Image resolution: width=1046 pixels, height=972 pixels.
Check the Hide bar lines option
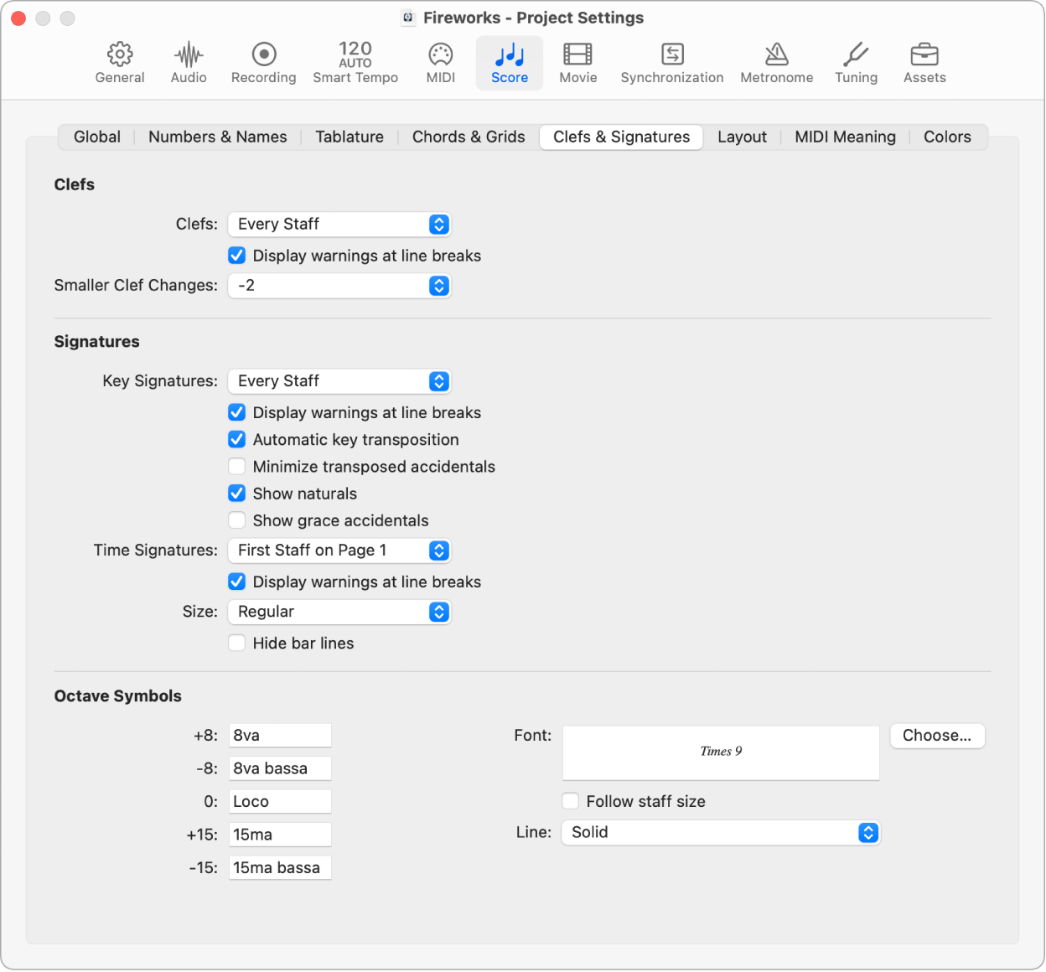pyautogui.click(x=237, y=643)
